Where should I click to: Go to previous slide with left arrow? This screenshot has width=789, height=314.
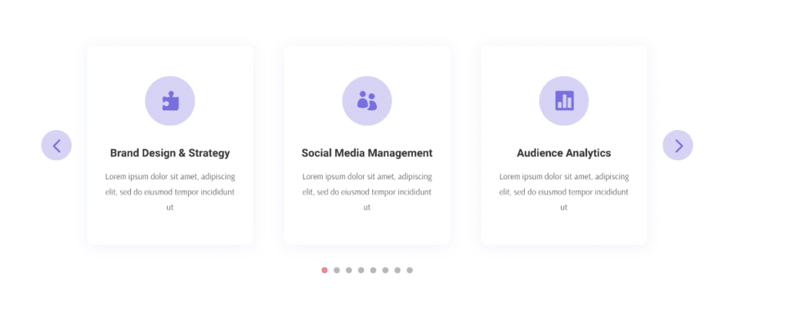tap(56, 145)
